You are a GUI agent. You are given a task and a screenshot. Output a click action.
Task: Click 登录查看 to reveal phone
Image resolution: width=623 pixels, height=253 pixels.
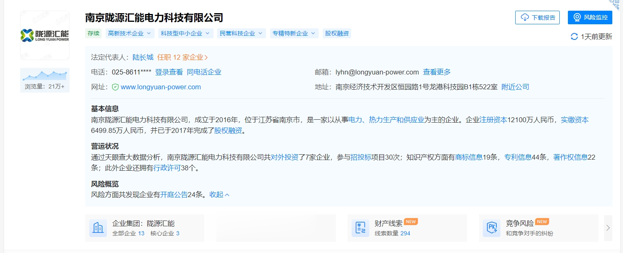[169, 72]
